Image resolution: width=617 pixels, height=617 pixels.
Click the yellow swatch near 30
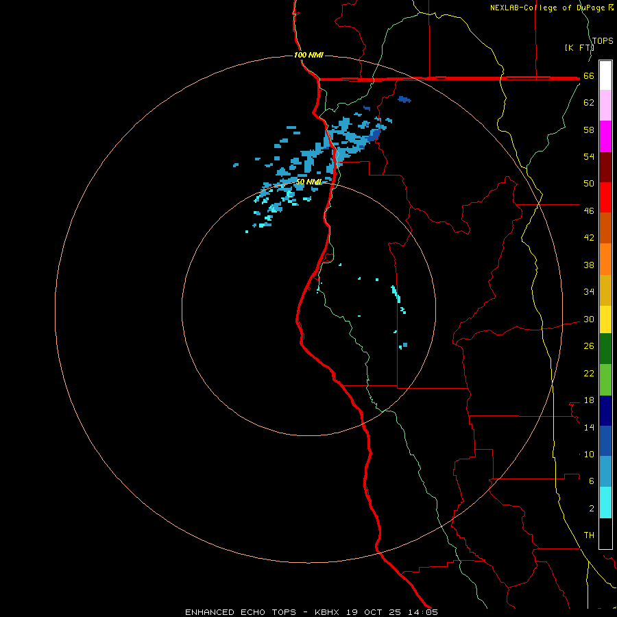click(x=605, y=319)
